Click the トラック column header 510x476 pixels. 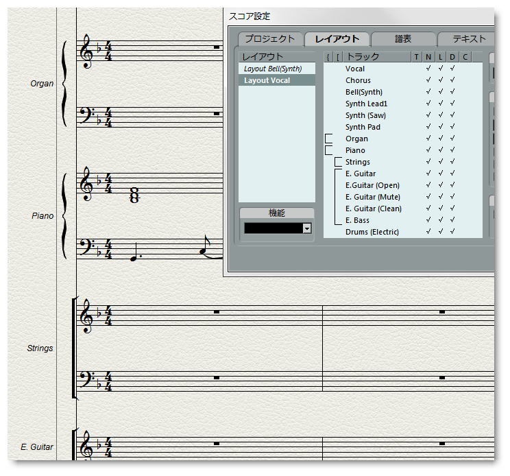click(377, 57)
